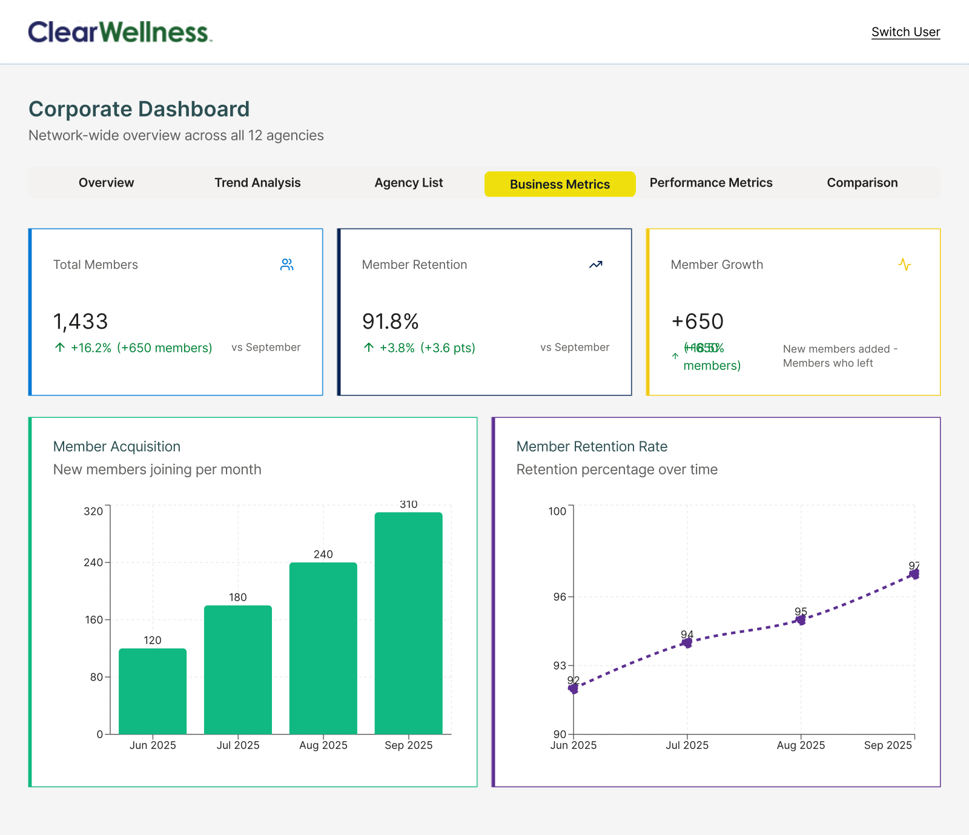Click the green up arrow beside +3.8%

369,348
